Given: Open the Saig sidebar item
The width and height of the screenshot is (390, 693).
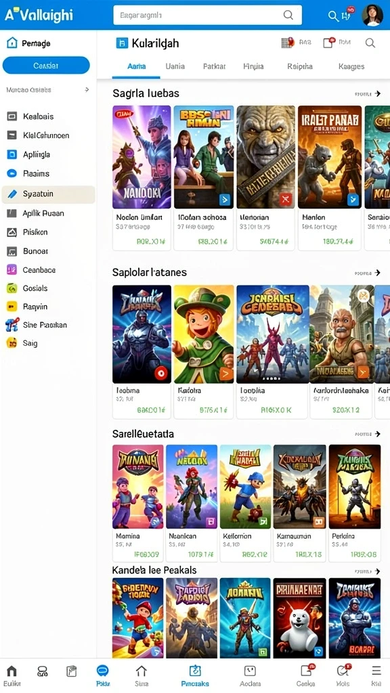Looking at the screenshot, I should (x=30, y=343).
